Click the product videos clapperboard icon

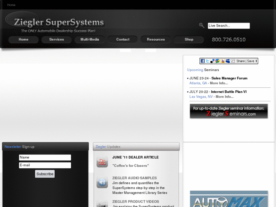tap(102, 204)
